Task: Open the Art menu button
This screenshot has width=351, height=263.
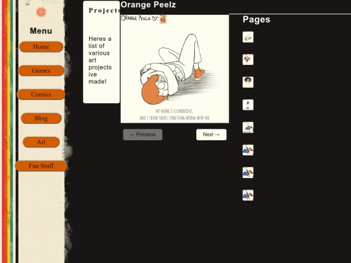Action: click(x=41, y=142)
